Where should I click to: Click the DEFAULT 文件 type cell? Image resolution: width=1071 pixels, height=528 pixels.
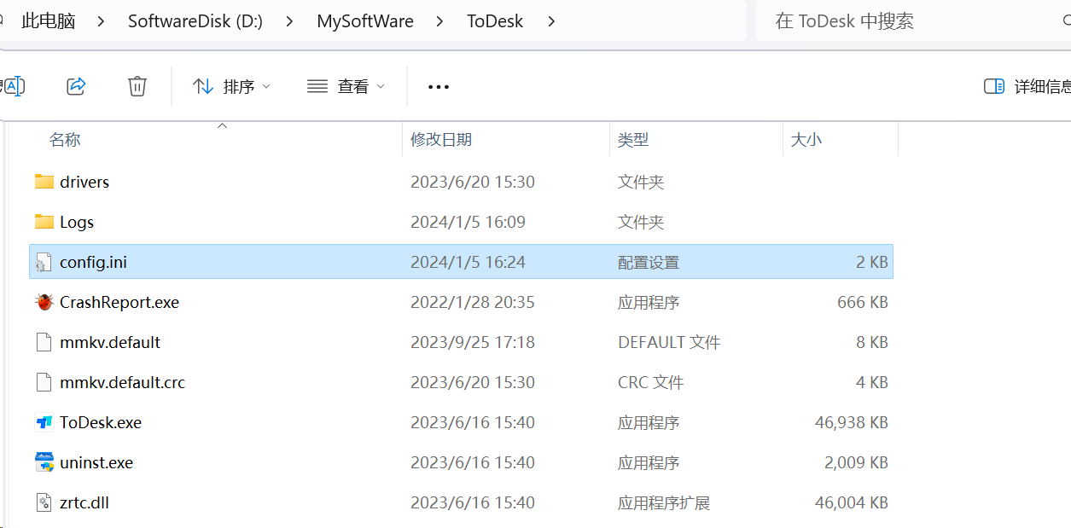pos(669,342)
